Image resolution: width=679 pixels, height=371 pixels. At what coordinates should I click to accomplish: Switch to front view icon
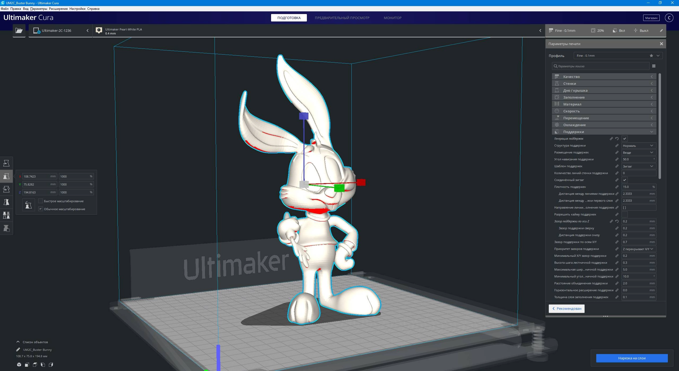pyautogui.click(x=27, y=365)
